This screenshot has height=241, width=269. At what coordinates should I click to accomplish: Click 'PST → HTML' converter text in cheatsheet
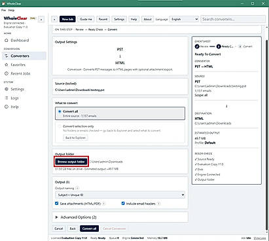(204, 66)
